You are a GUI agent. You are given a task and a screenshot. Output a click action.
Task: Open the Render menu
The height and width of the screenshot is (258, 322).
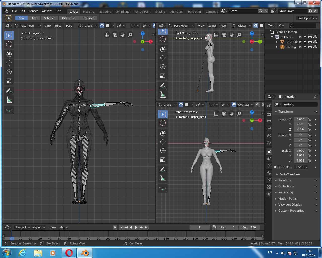[x=33, y=11]
